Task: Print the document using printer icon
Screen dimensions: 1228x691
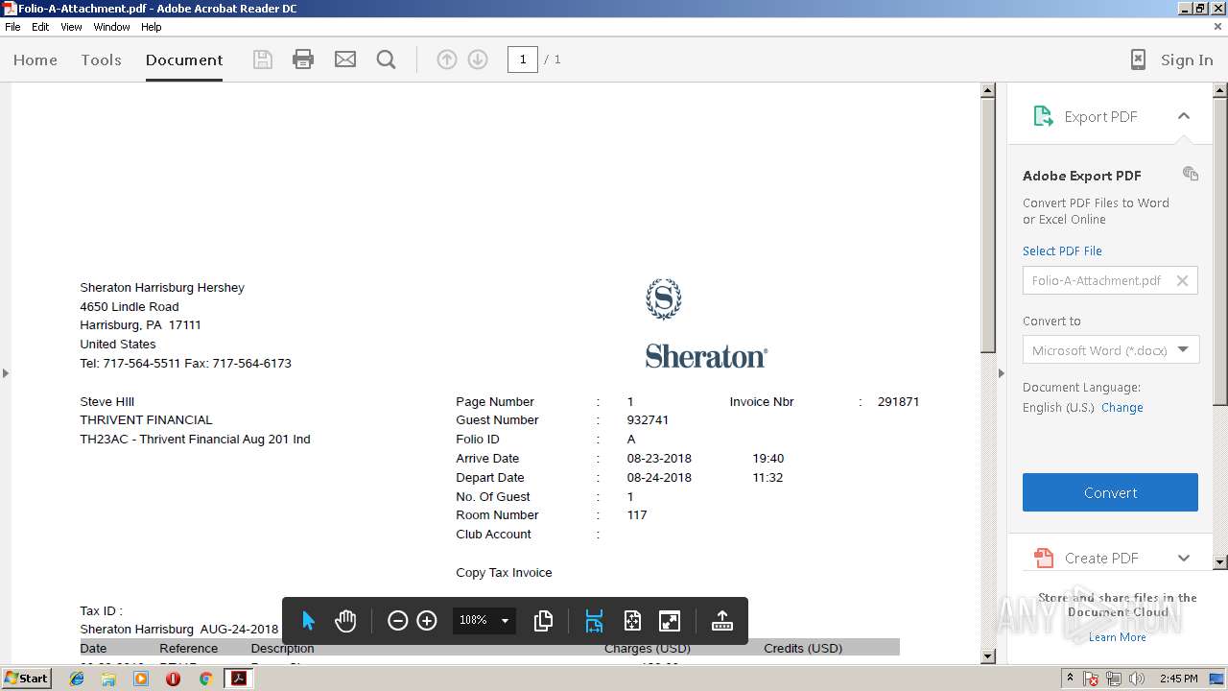Action: coord(303,60)
